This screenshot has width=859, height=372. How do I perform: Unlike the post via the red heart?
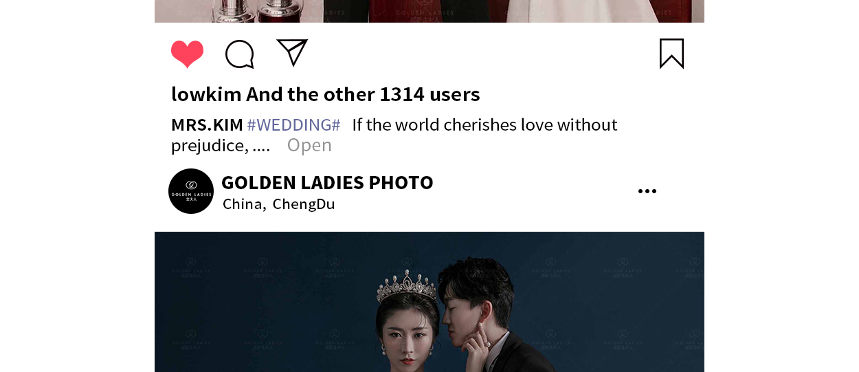point(188,54)
